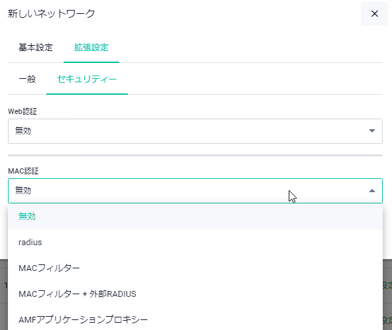392x330 pixels.
Task: Choose radius option in the list
Action: pos(195,242)
